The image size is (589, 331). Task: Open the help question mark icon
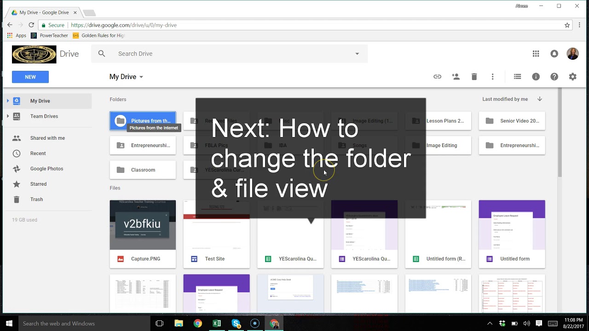click(x=554, y=77)
